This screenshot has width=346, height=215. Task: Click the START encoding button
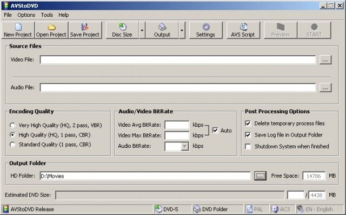point(314,30)
